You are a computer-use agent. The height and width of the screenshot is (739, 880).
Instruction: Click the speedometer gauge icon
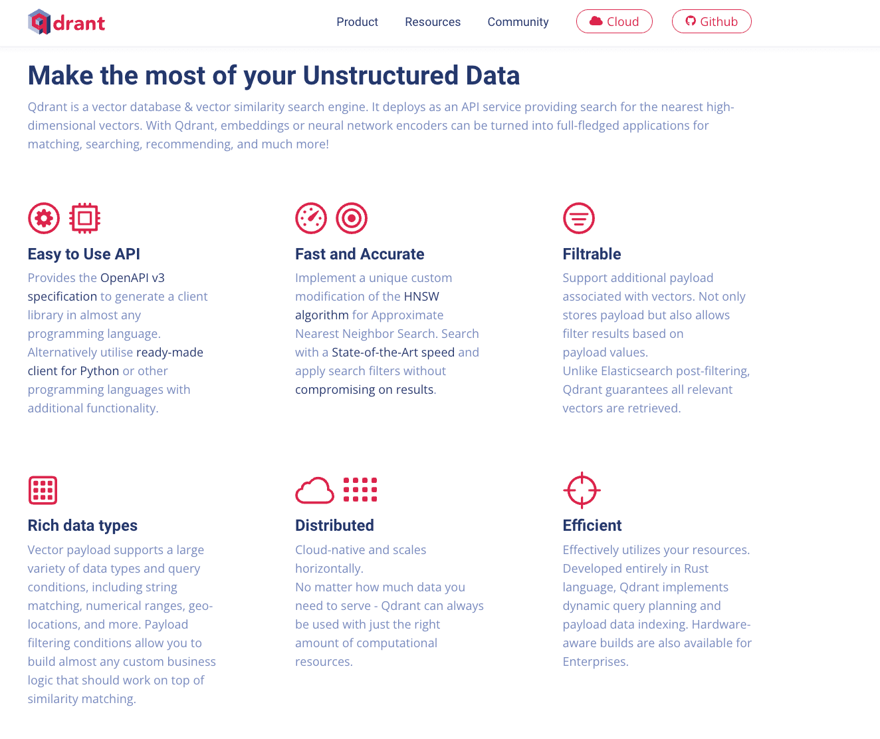coord(311,218)
